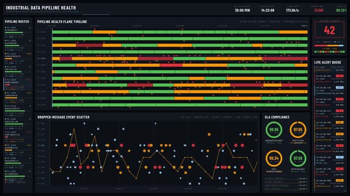Open the alert timestamped 14:09:08.786
This screenshot has height=196, width=350.
pyautogui.click(x=329, y=160)
